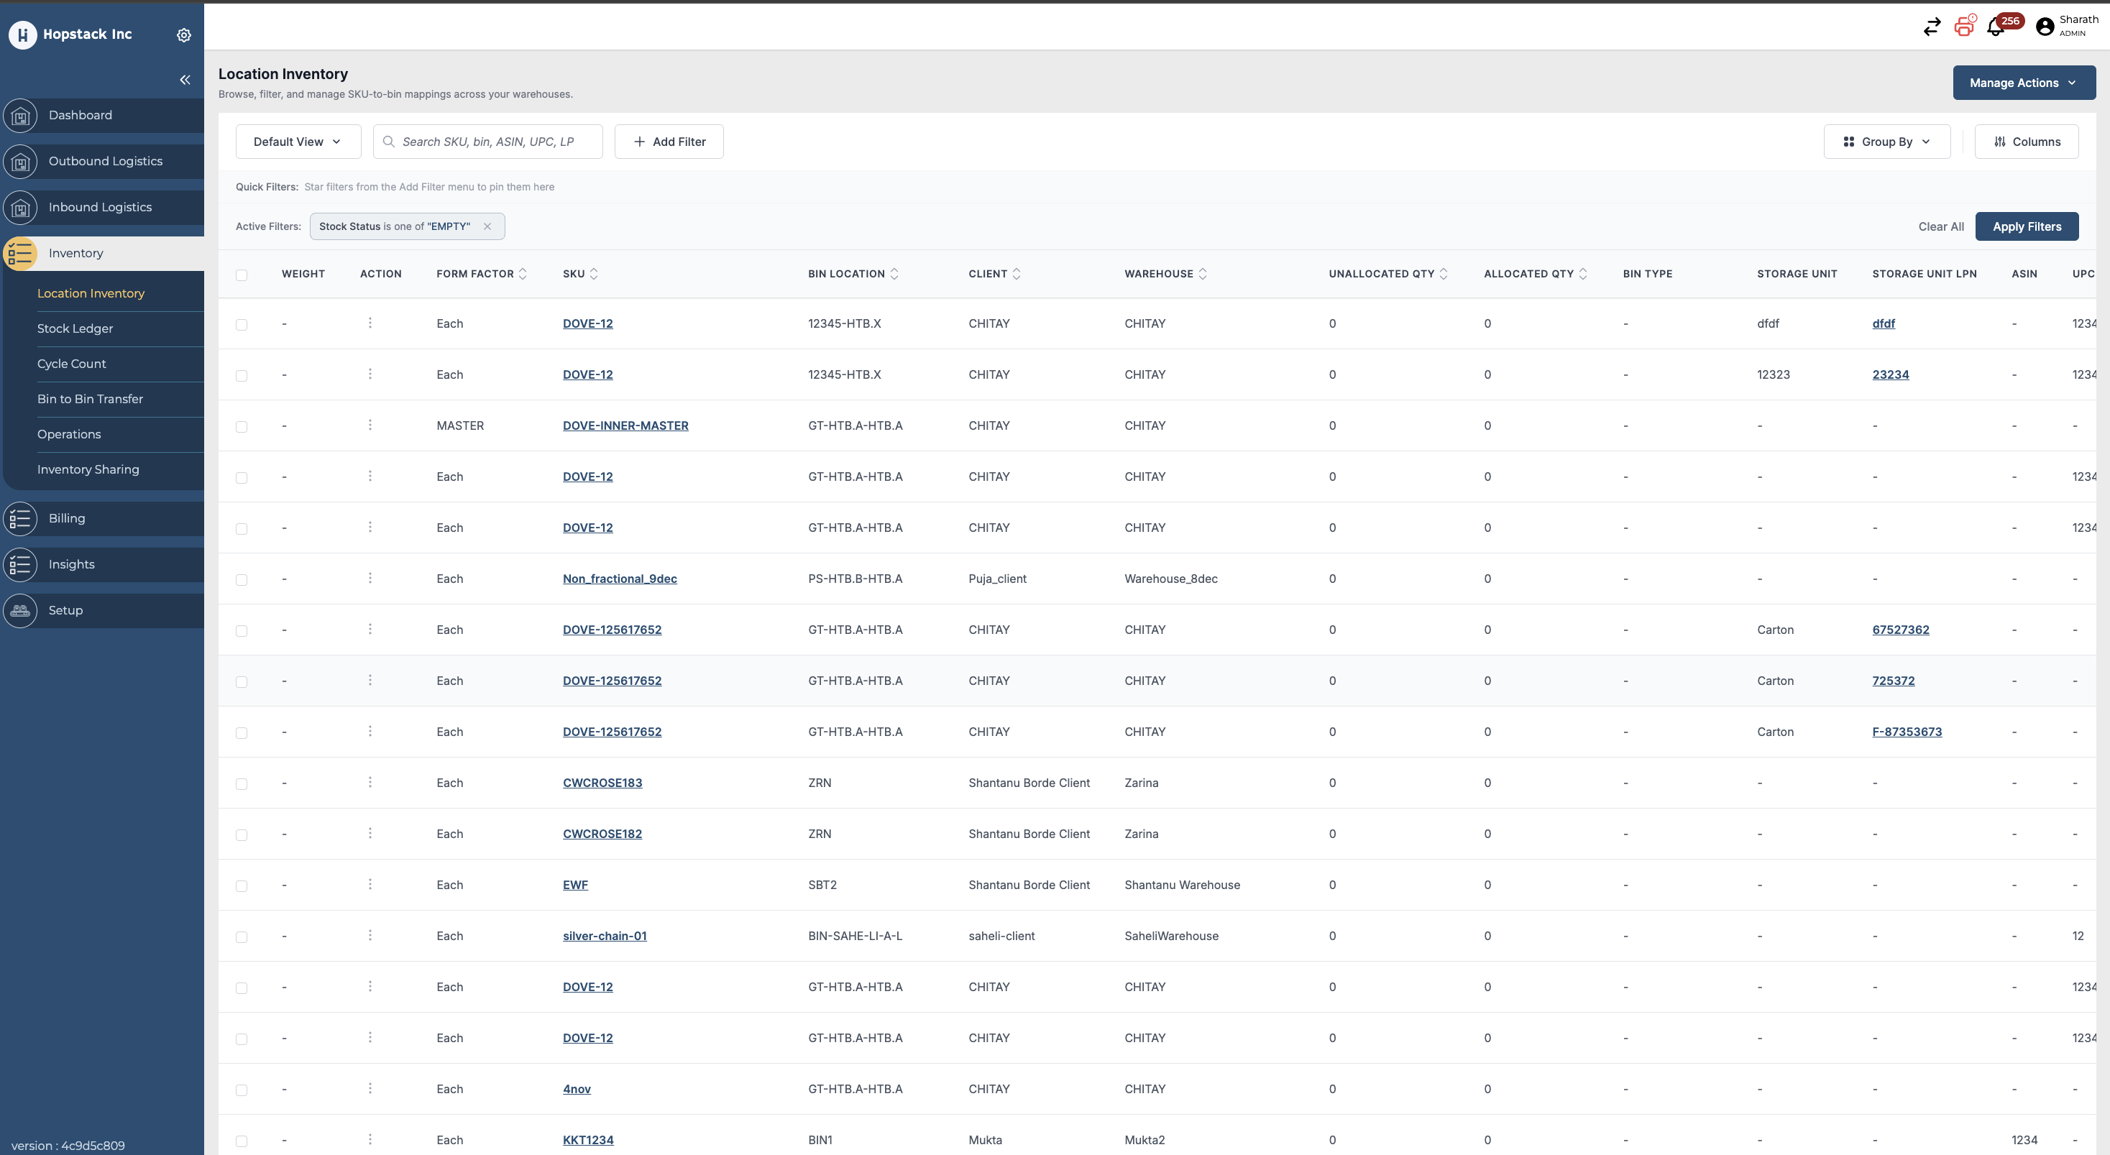Check the Non_fractional_9dec row checkbox
Image resolution: width=2110 pixels, height=1155 pixels.
242,579
